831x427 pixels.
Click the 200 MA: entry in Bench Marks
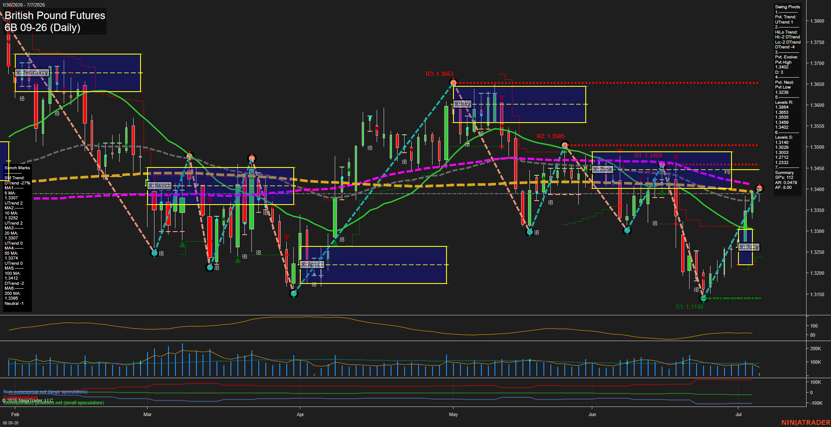[x=13, y=294]
